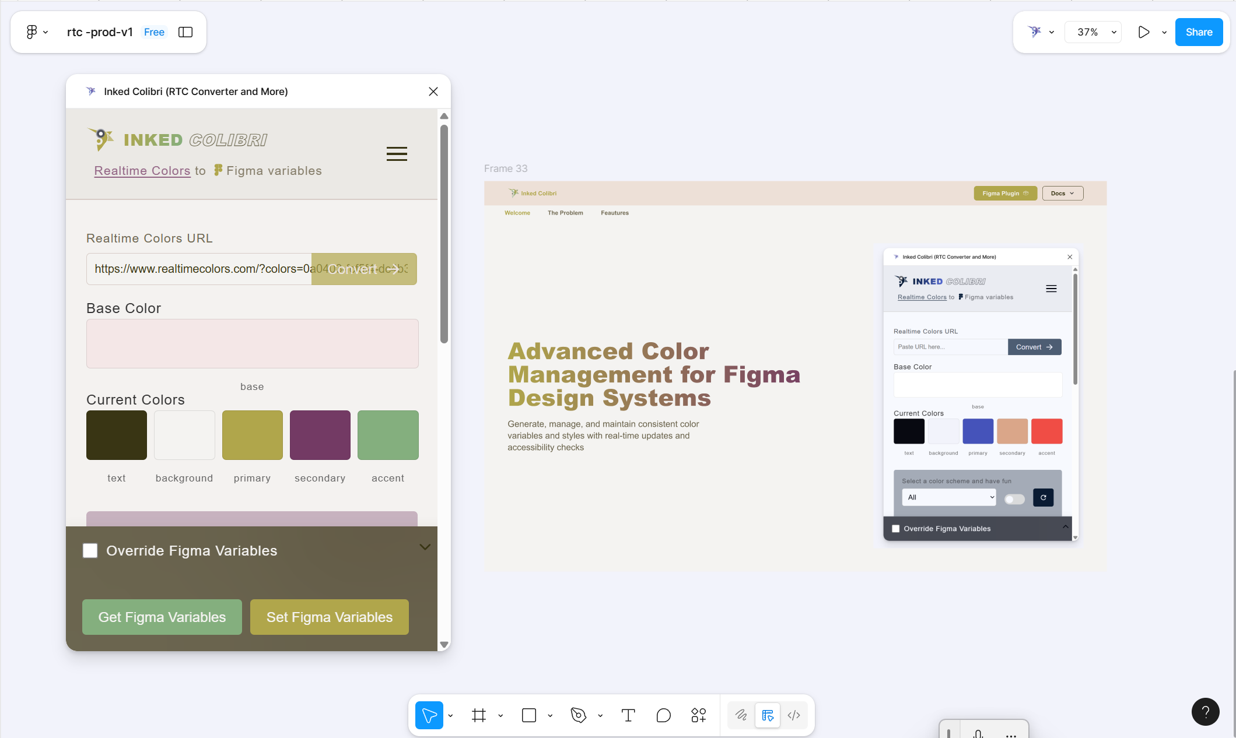Select the Frame tool
The width and height of the screenshot is (1236, 738).
click(x=479, y=715)
